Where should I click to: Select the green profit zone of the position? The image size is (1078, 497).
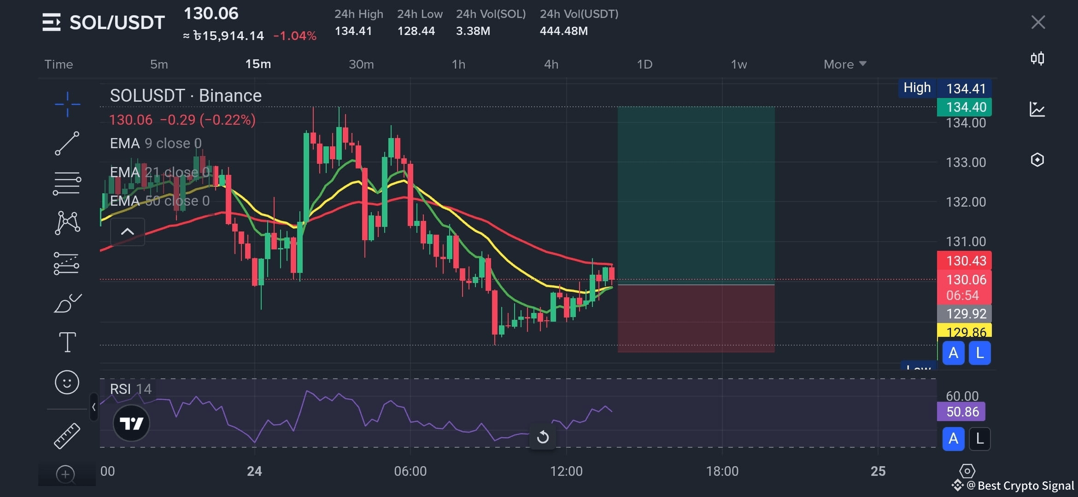696,196
